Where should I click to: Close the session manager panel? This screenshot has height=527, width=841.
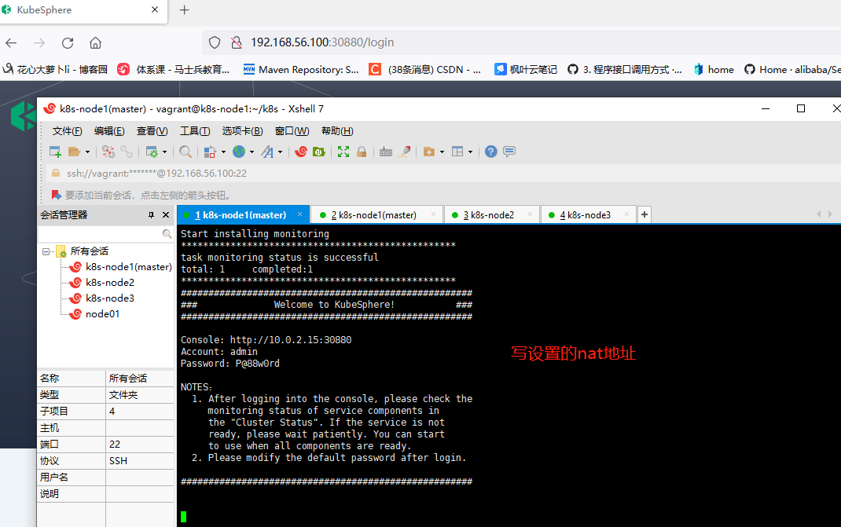pos(166,215)
